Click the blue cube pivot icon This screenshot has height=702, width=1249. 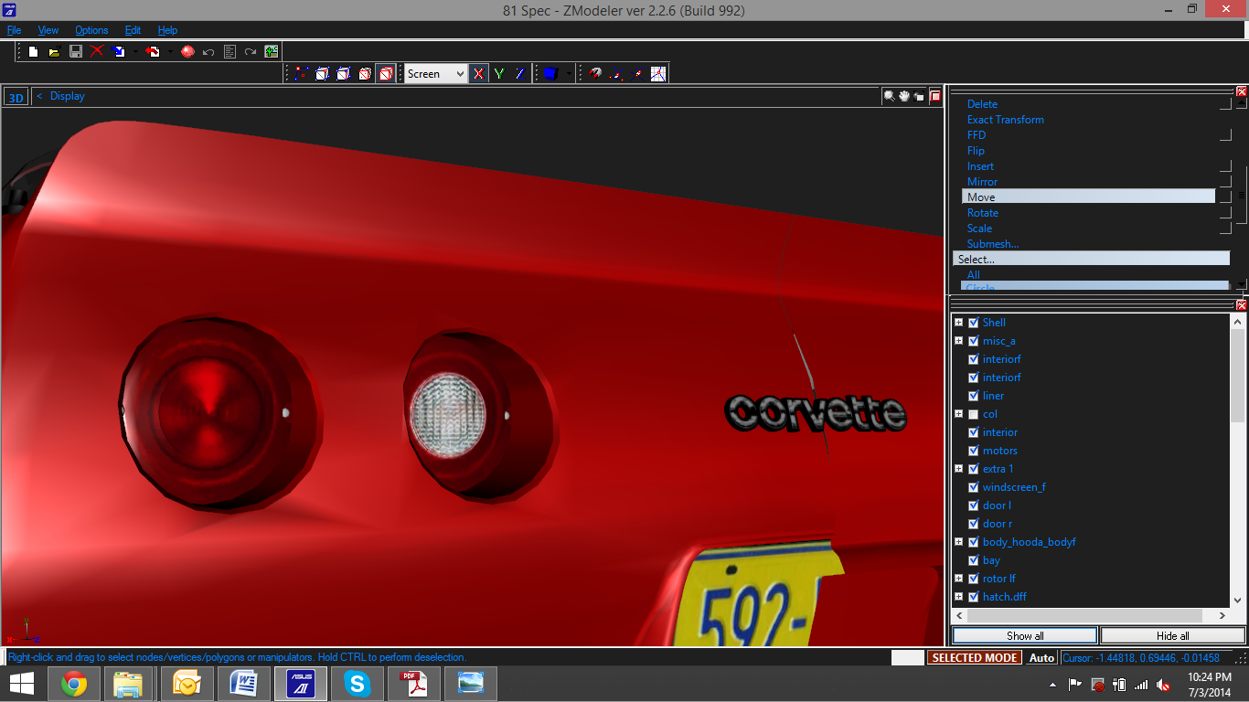click(x=550, y=73)
